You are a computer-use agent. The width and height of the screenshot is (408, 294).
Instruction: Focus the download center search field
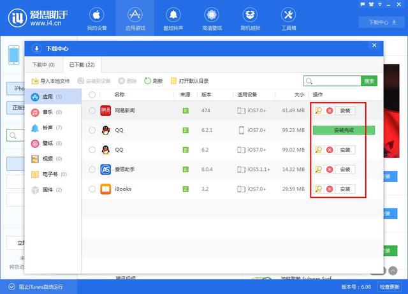tap(332, 81)
